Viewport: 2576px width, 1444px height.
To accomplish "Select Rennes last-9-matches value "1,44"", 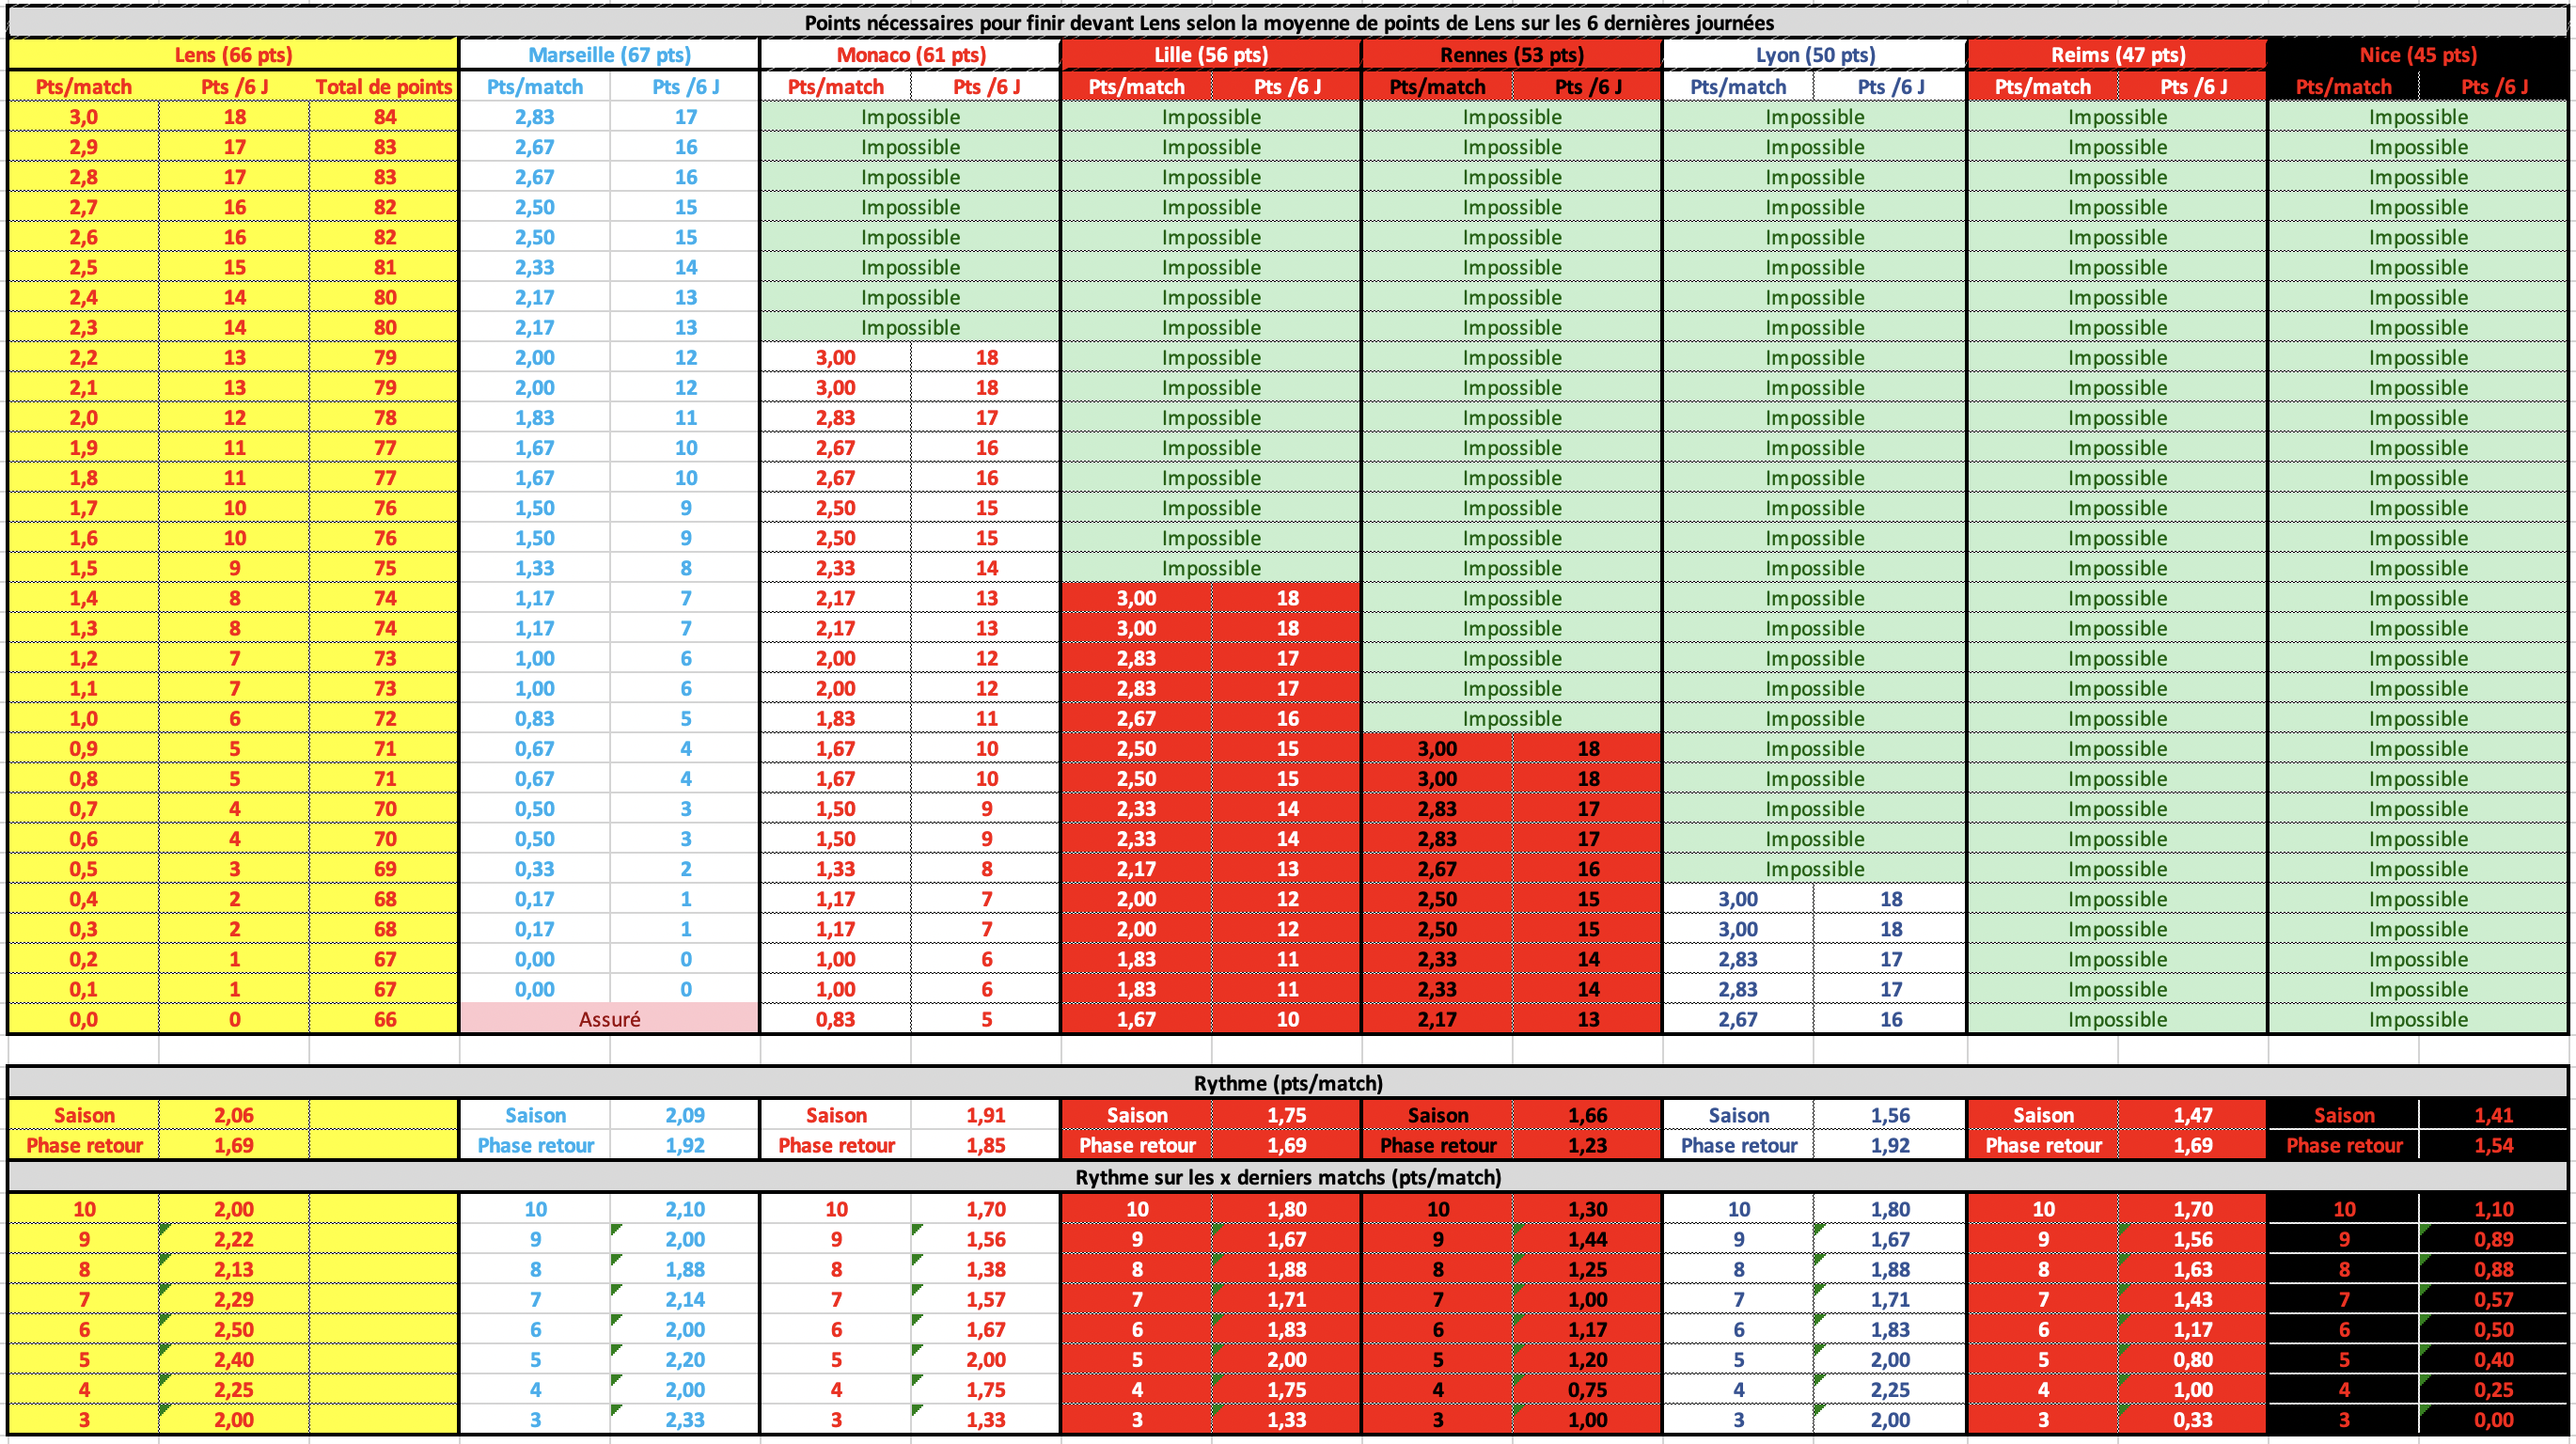I will click(1588, 1239).
